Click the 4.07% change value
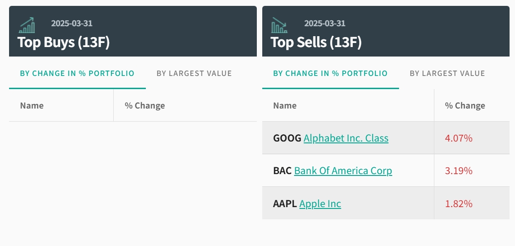This screenshot has width=515, height=246. (x=458, y=138)
